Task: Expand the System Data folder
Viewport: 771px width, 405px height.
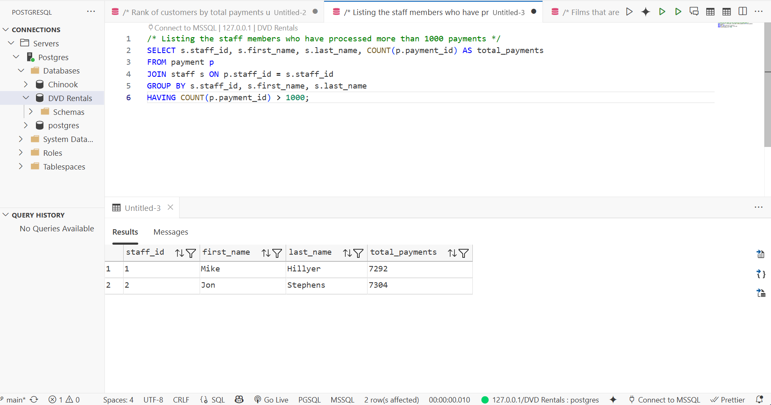Action: point(21,139)
